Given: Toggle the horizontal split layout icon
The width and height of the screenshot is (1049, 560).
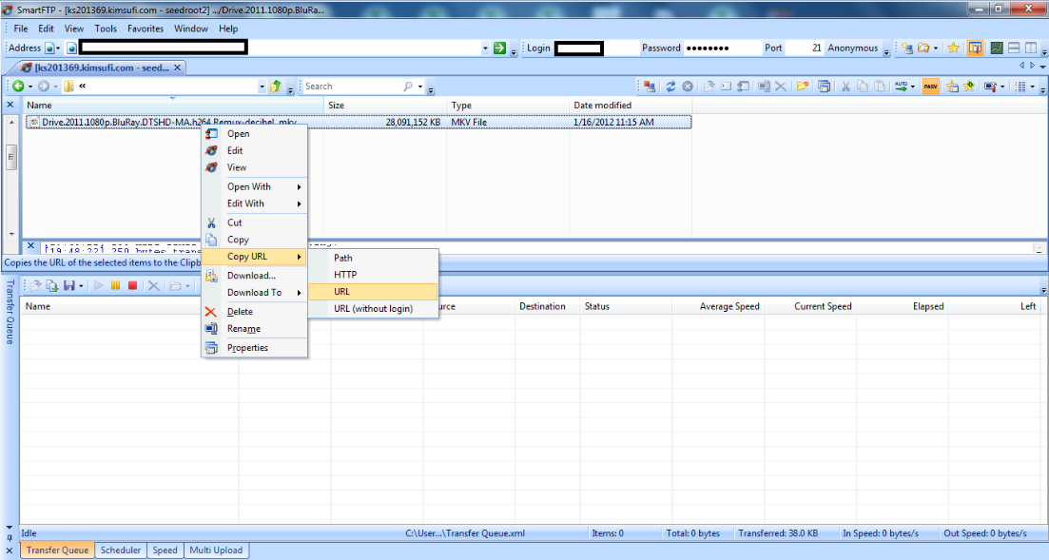Looking at the screenshot, I should [x=1014, y=48].
